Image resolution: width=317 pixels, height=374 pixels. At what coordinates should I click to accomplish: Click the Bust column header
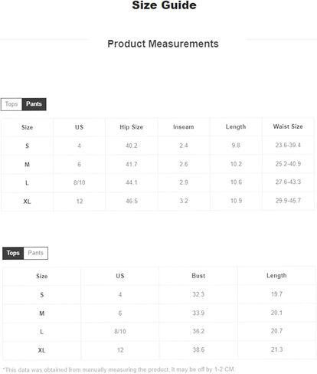tap(198, 276)
